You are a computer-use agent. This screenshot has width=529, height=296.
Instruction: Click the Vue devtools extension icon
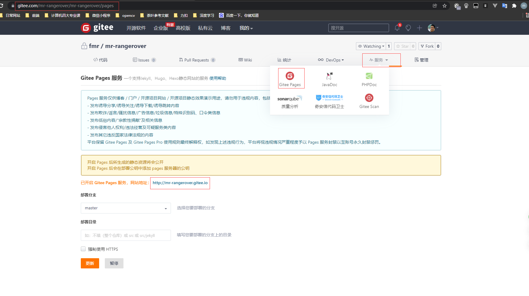point(495,6)
